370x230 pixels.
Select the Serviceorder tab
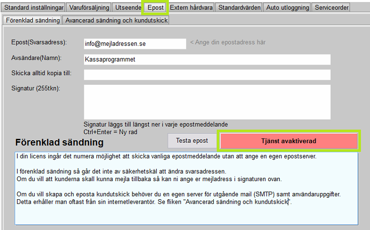coord(332,8)
